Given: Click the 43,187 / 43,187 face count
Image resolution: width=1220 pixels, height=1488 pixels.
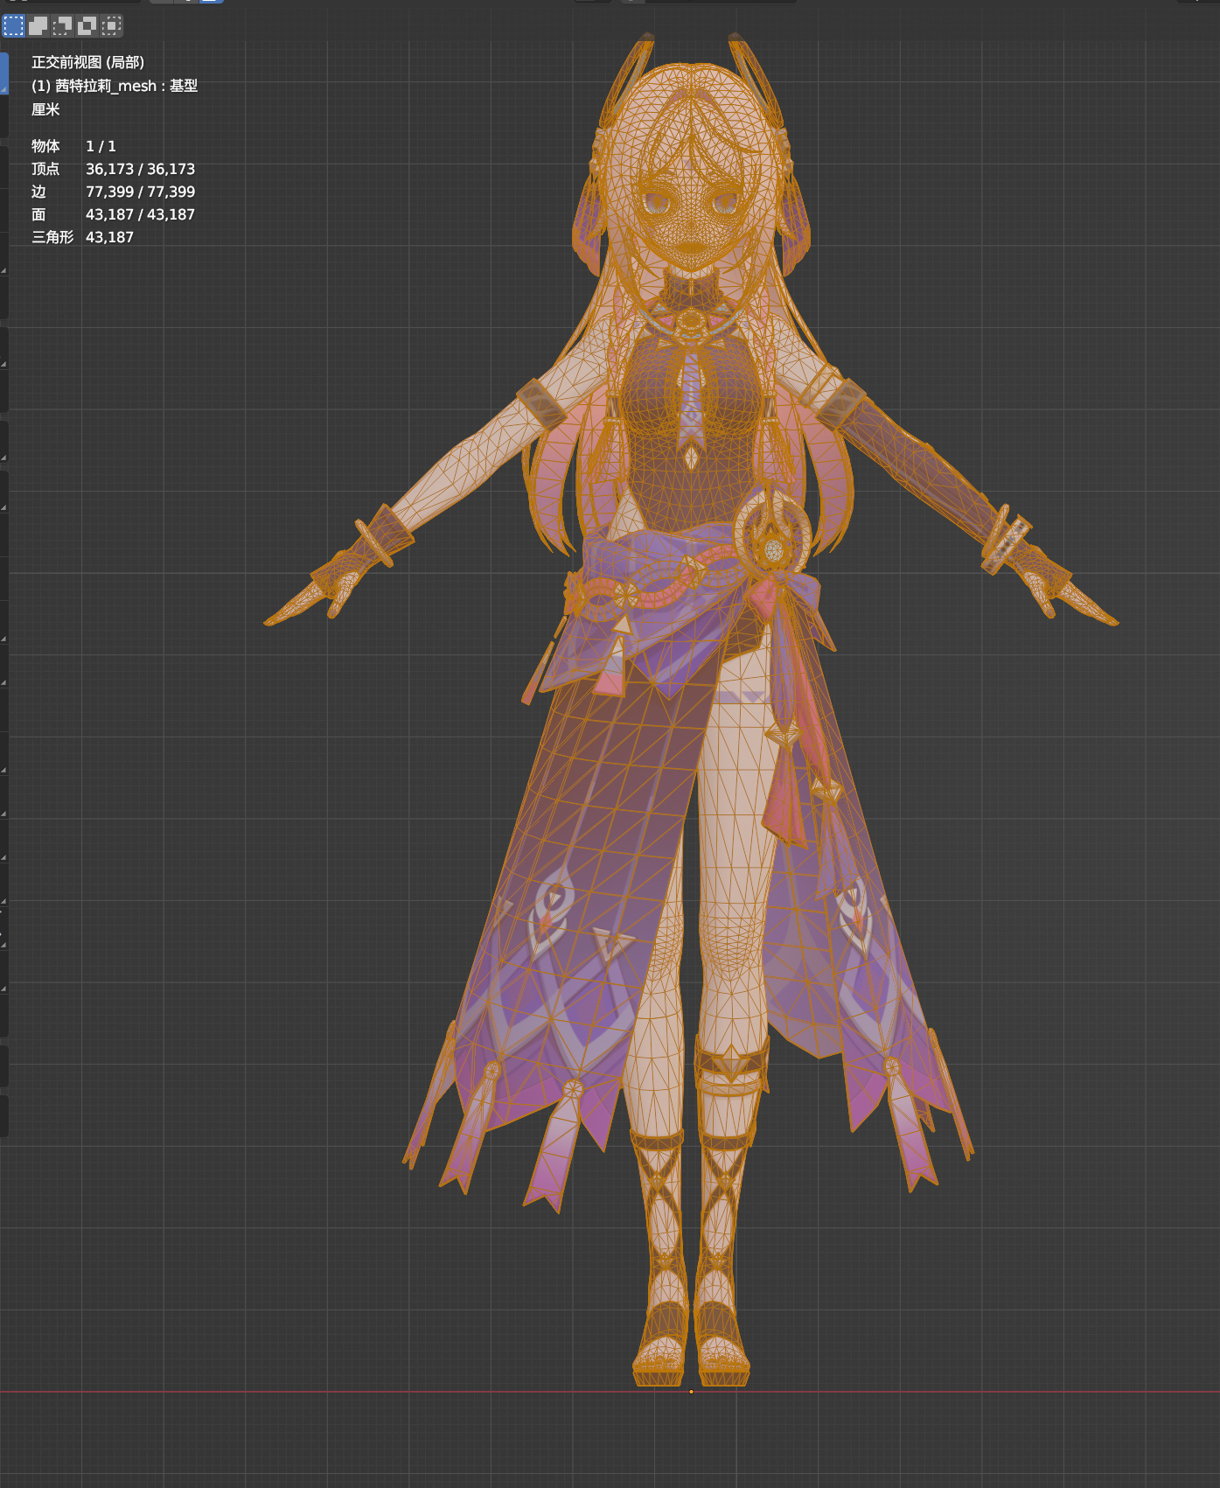Looking at the screenshot, I should [x=140, y=214].
